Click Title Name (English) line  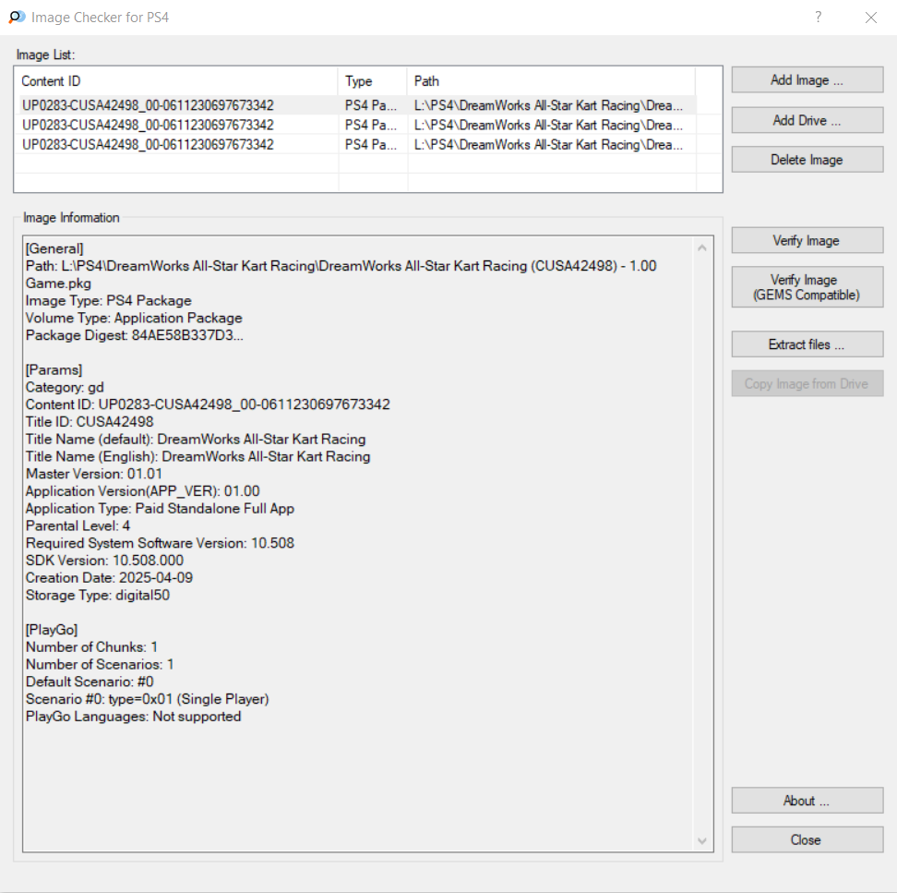click(197, 457)
